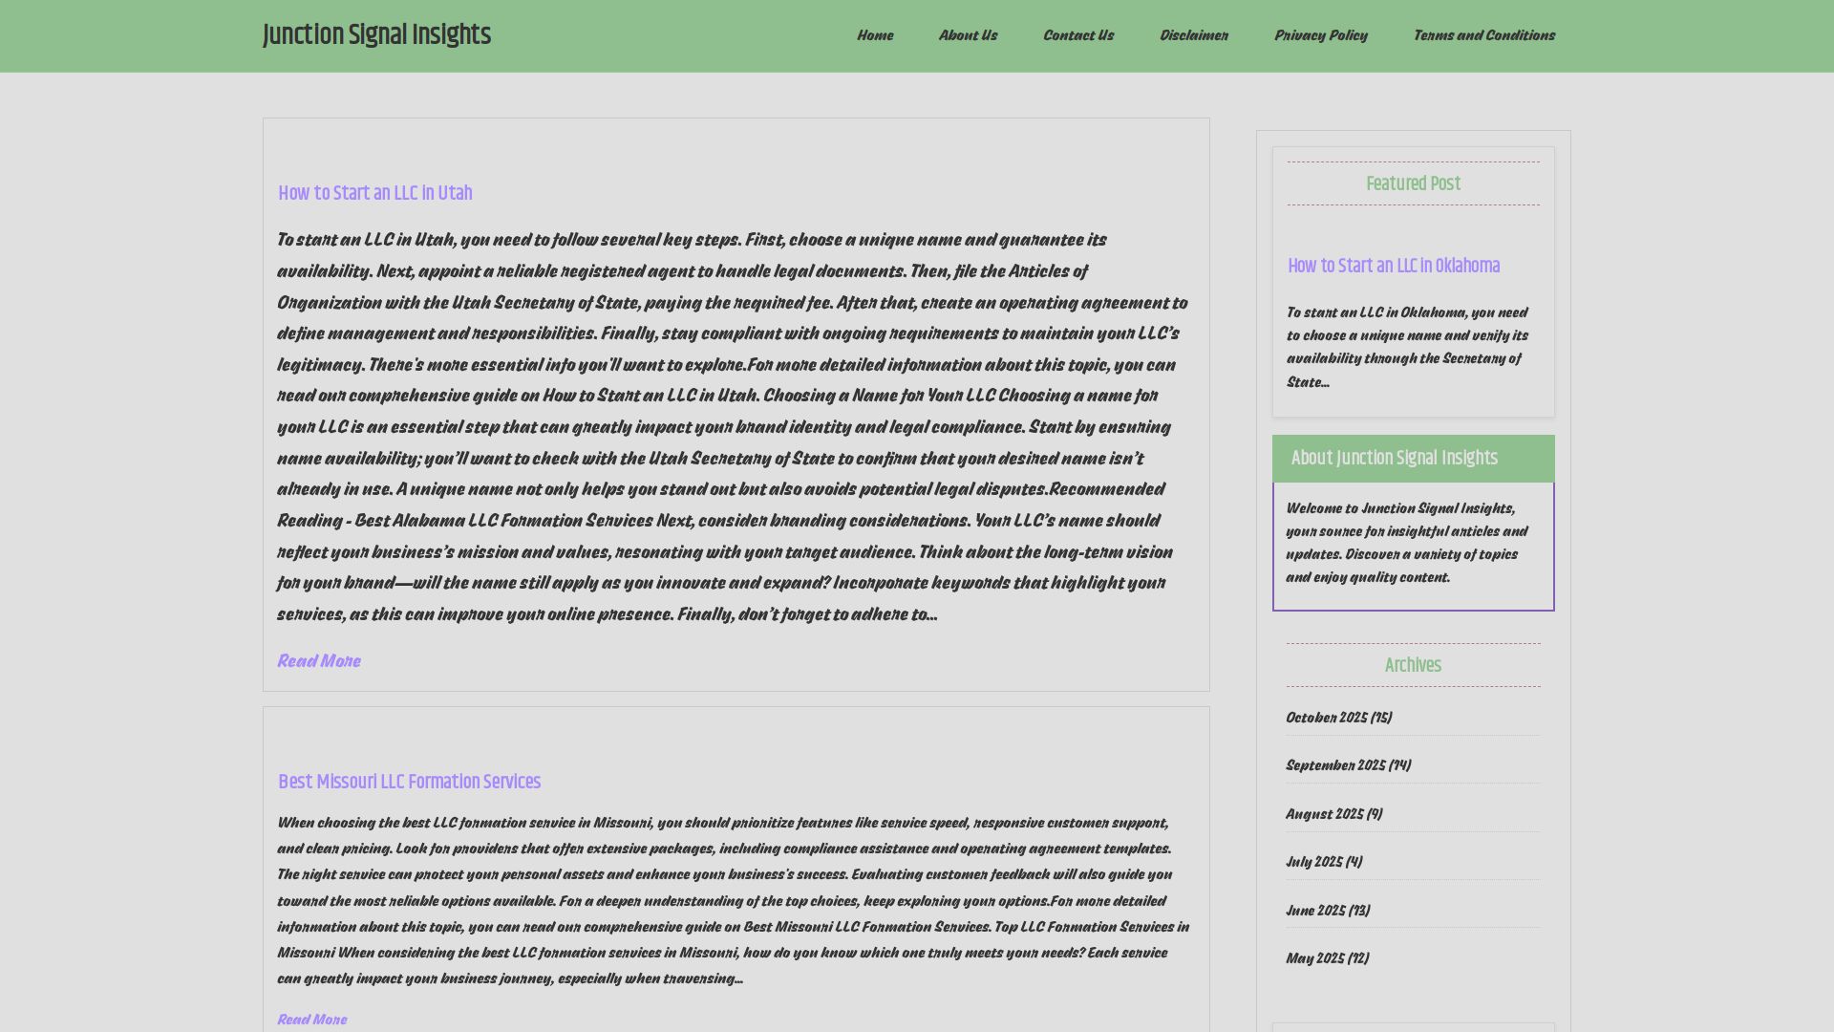Open the 'How to Start an LLC in Utah' post
Viewport: 1834px width, 1032px height.
pyautogui.click(x=374, y=194)
